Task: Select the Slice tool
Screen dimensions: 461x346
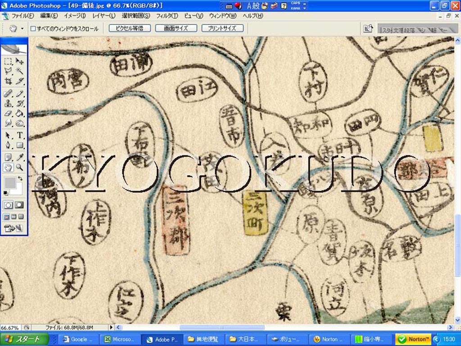Action: (x=20, y=81)
